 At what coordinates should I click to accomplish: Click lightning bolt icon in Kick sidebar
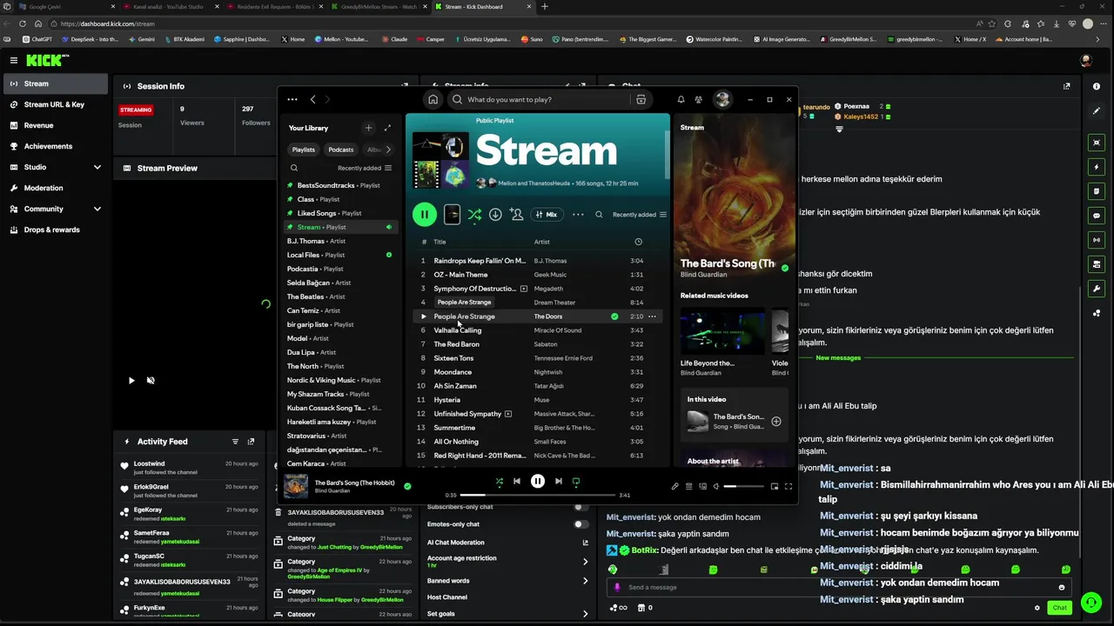point(1097,167)
